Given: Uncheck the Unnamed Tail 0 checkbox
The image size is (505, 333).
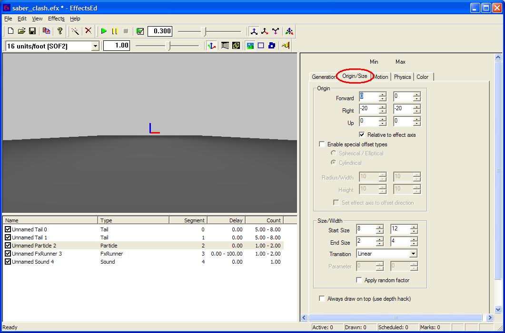Looking at the screenshot, I should tap(8, 229).
